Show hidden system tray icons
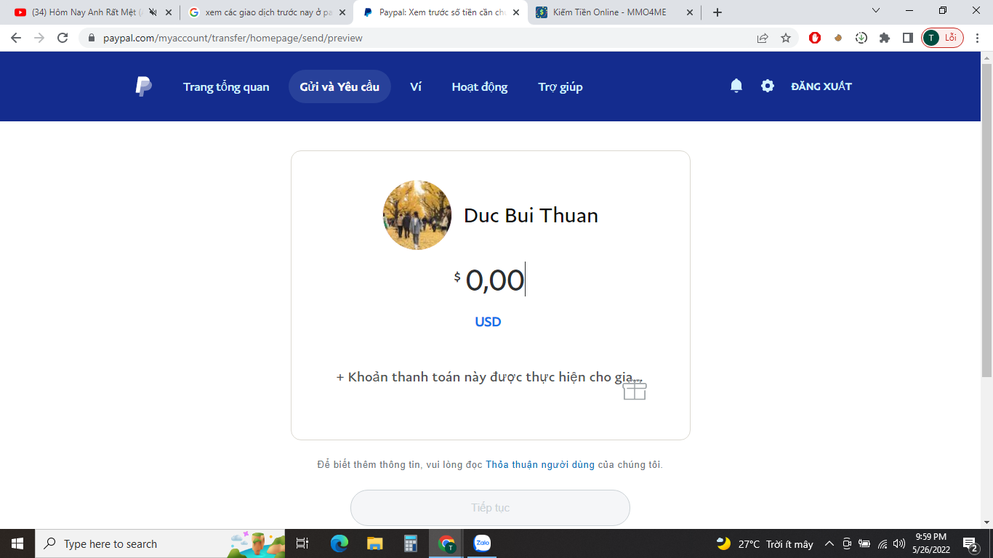Viewport: 993px width, 558px height. coord(829,543)
